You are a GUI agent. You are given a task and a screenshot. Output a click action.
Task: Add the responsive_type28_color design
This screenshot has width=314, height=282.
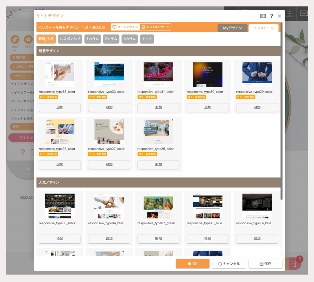tap(60, 164)
